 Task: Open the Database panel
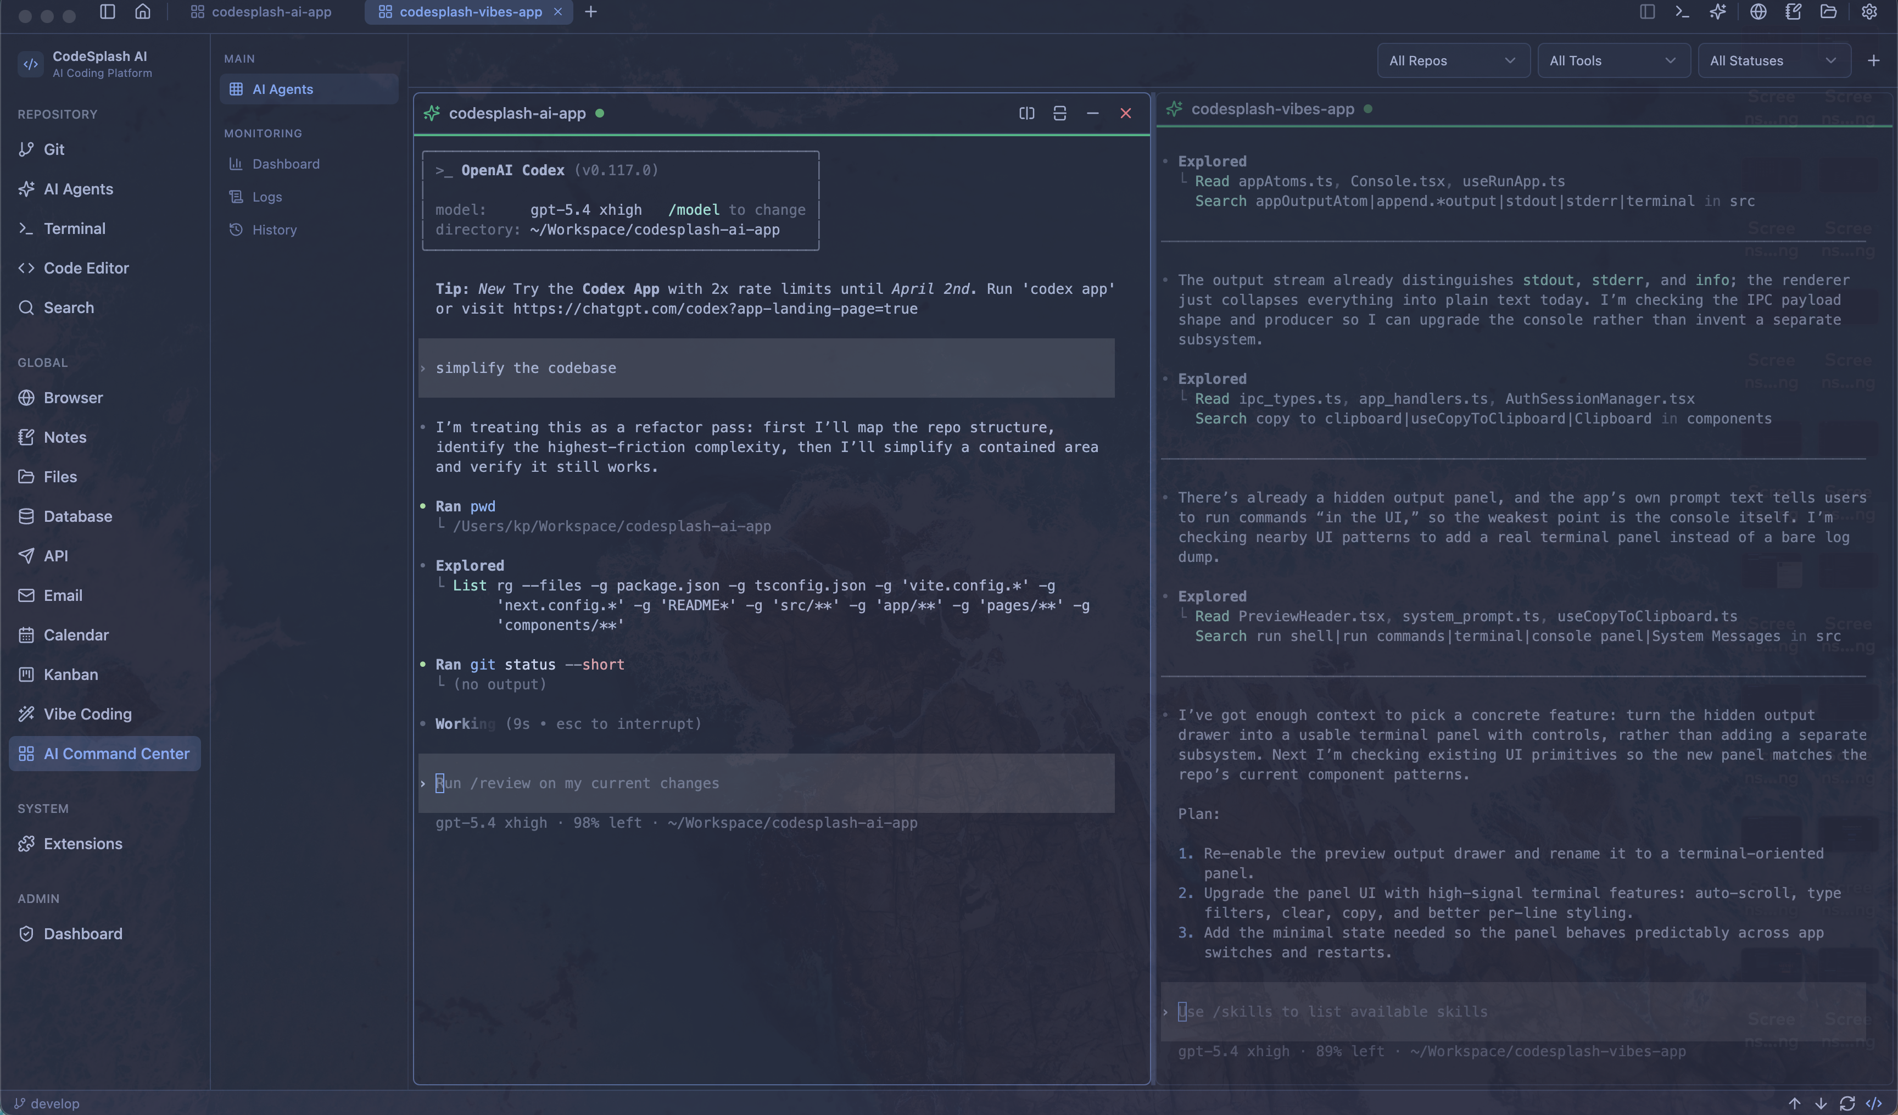point(77,516)
